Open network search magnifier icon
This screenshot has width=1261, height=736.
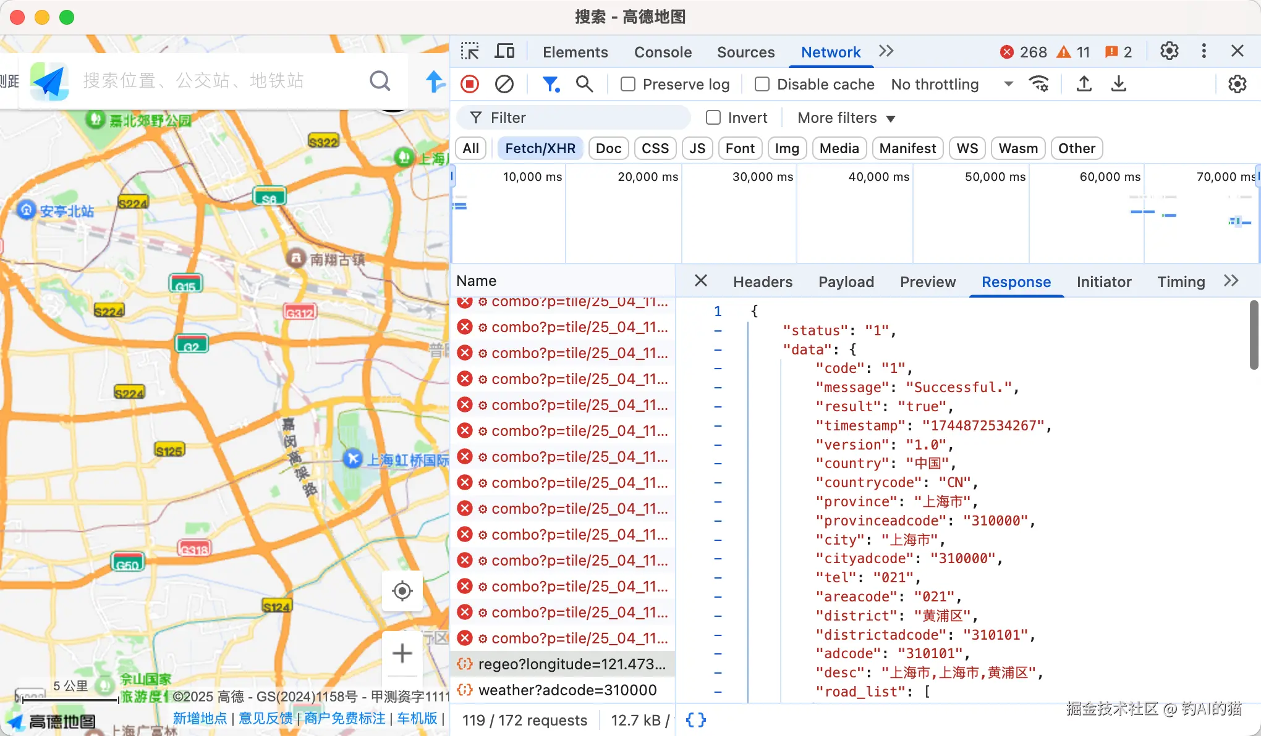pyautogui.click(x=584, y=84)
